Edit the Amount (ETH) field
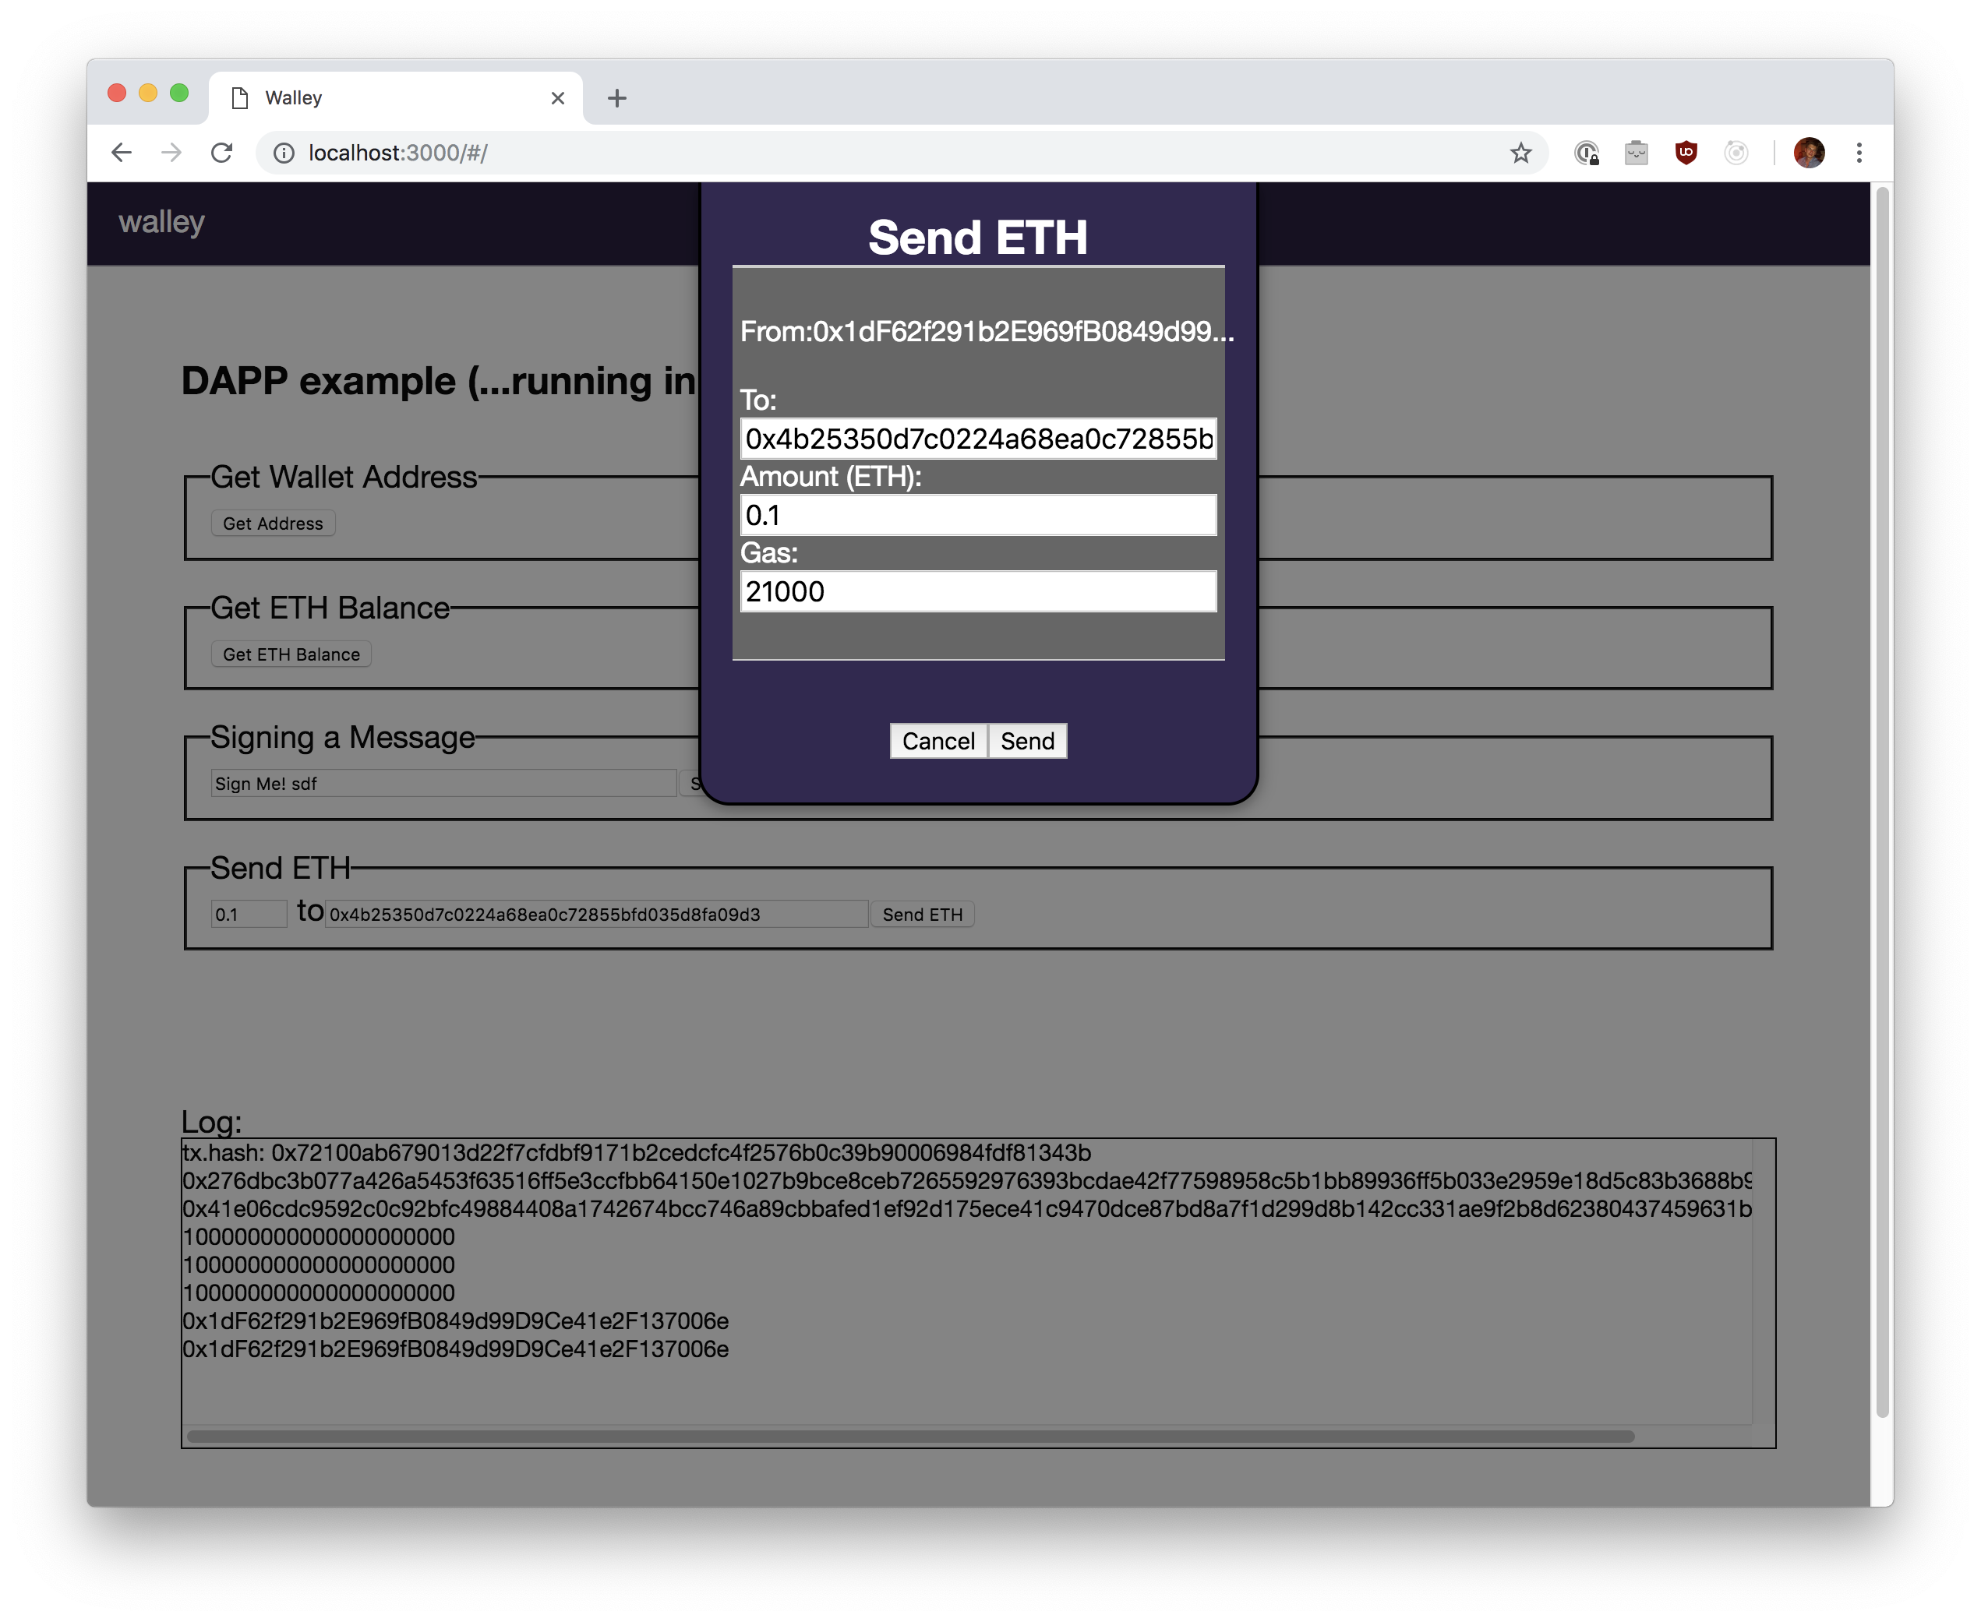1981x1622 pixels. point(977,516)
